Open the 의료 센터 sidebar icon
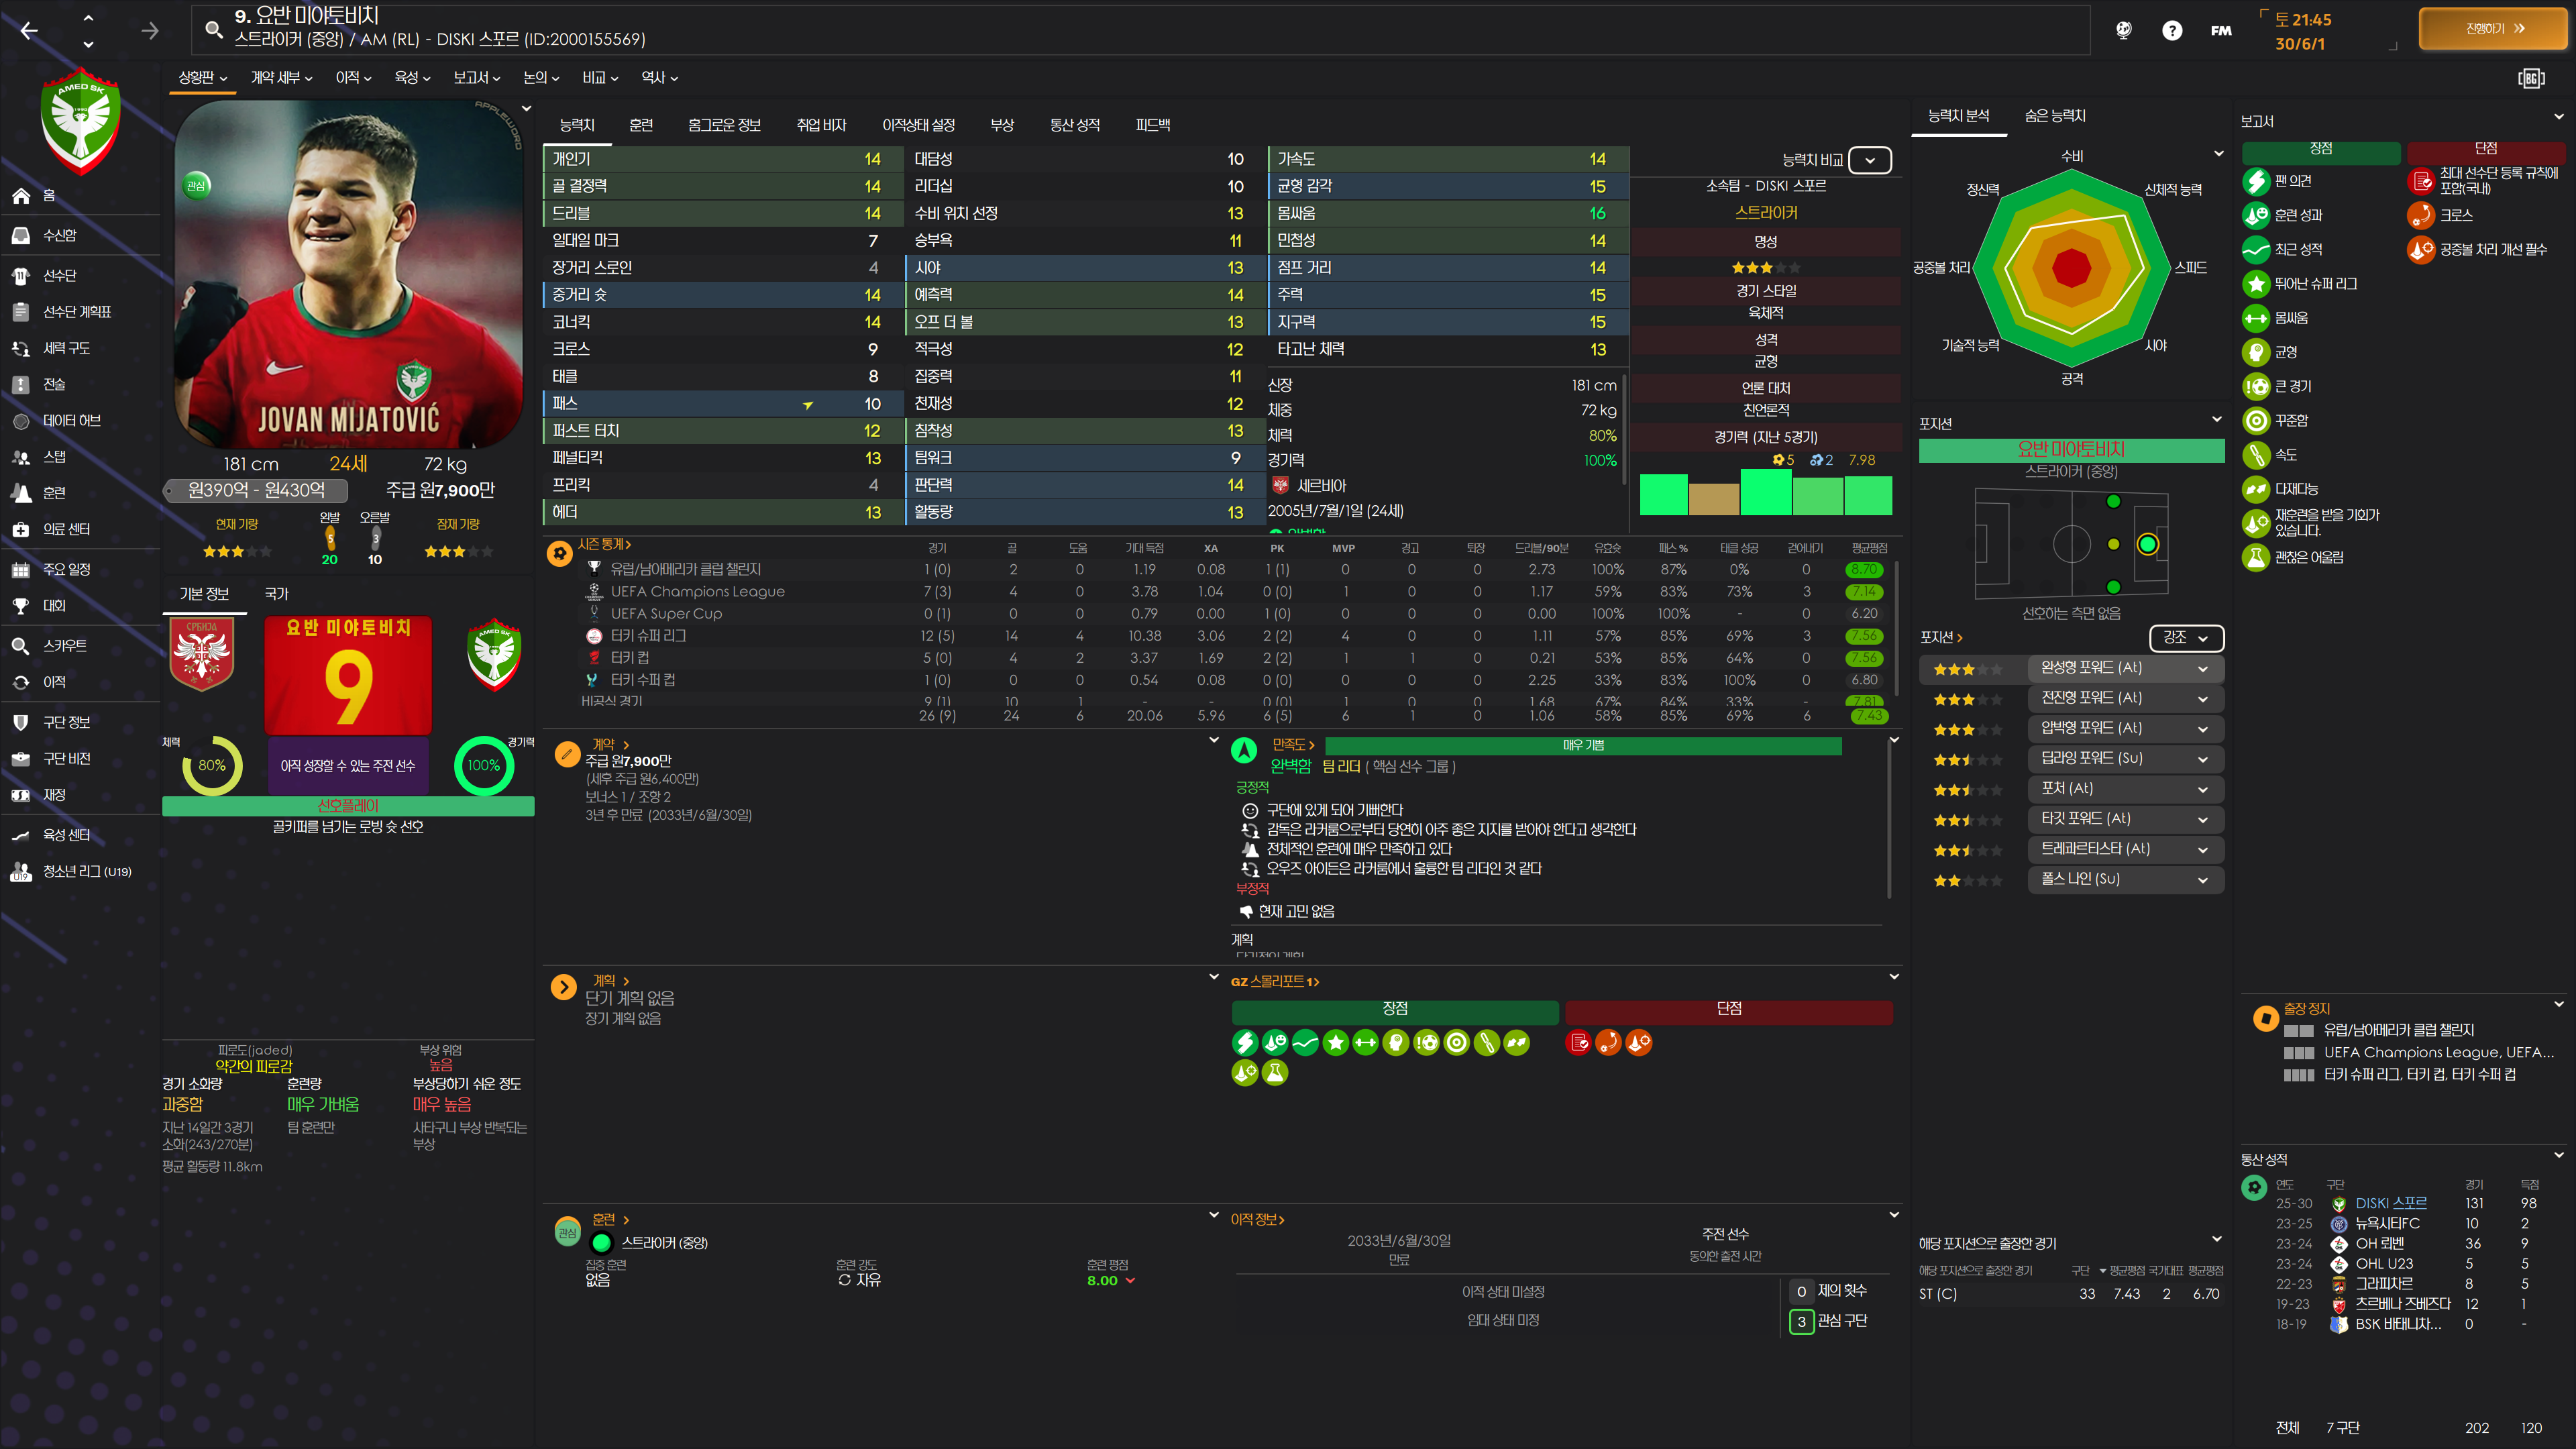 click(x=21, y=530)
